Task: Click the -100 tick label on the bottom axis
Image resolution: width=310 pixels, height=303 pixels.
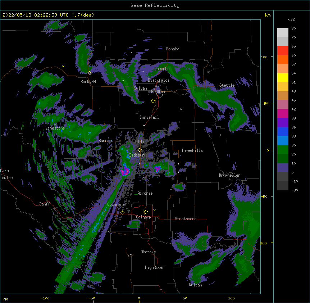Action: [45, 298]
